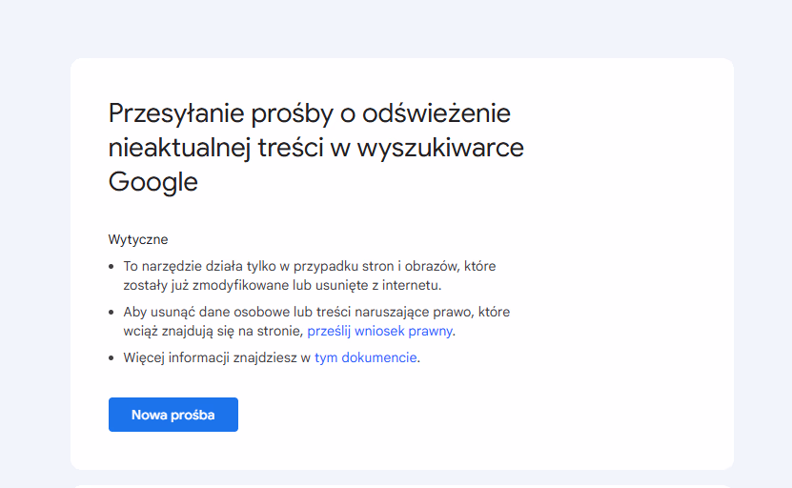Click the guideline starting with To narzędzie działa
The height and width of the screenshot is (488, 792).
[x=310, y=275]
